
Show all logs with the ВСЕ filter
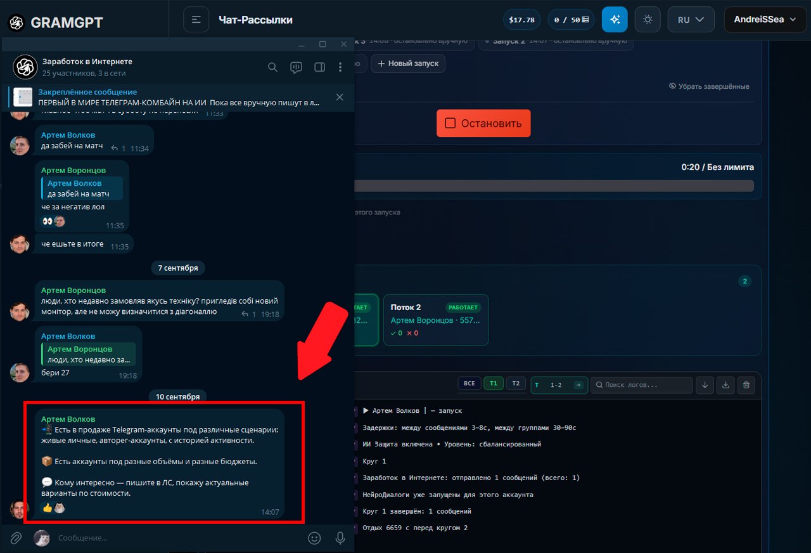(469, 384)
